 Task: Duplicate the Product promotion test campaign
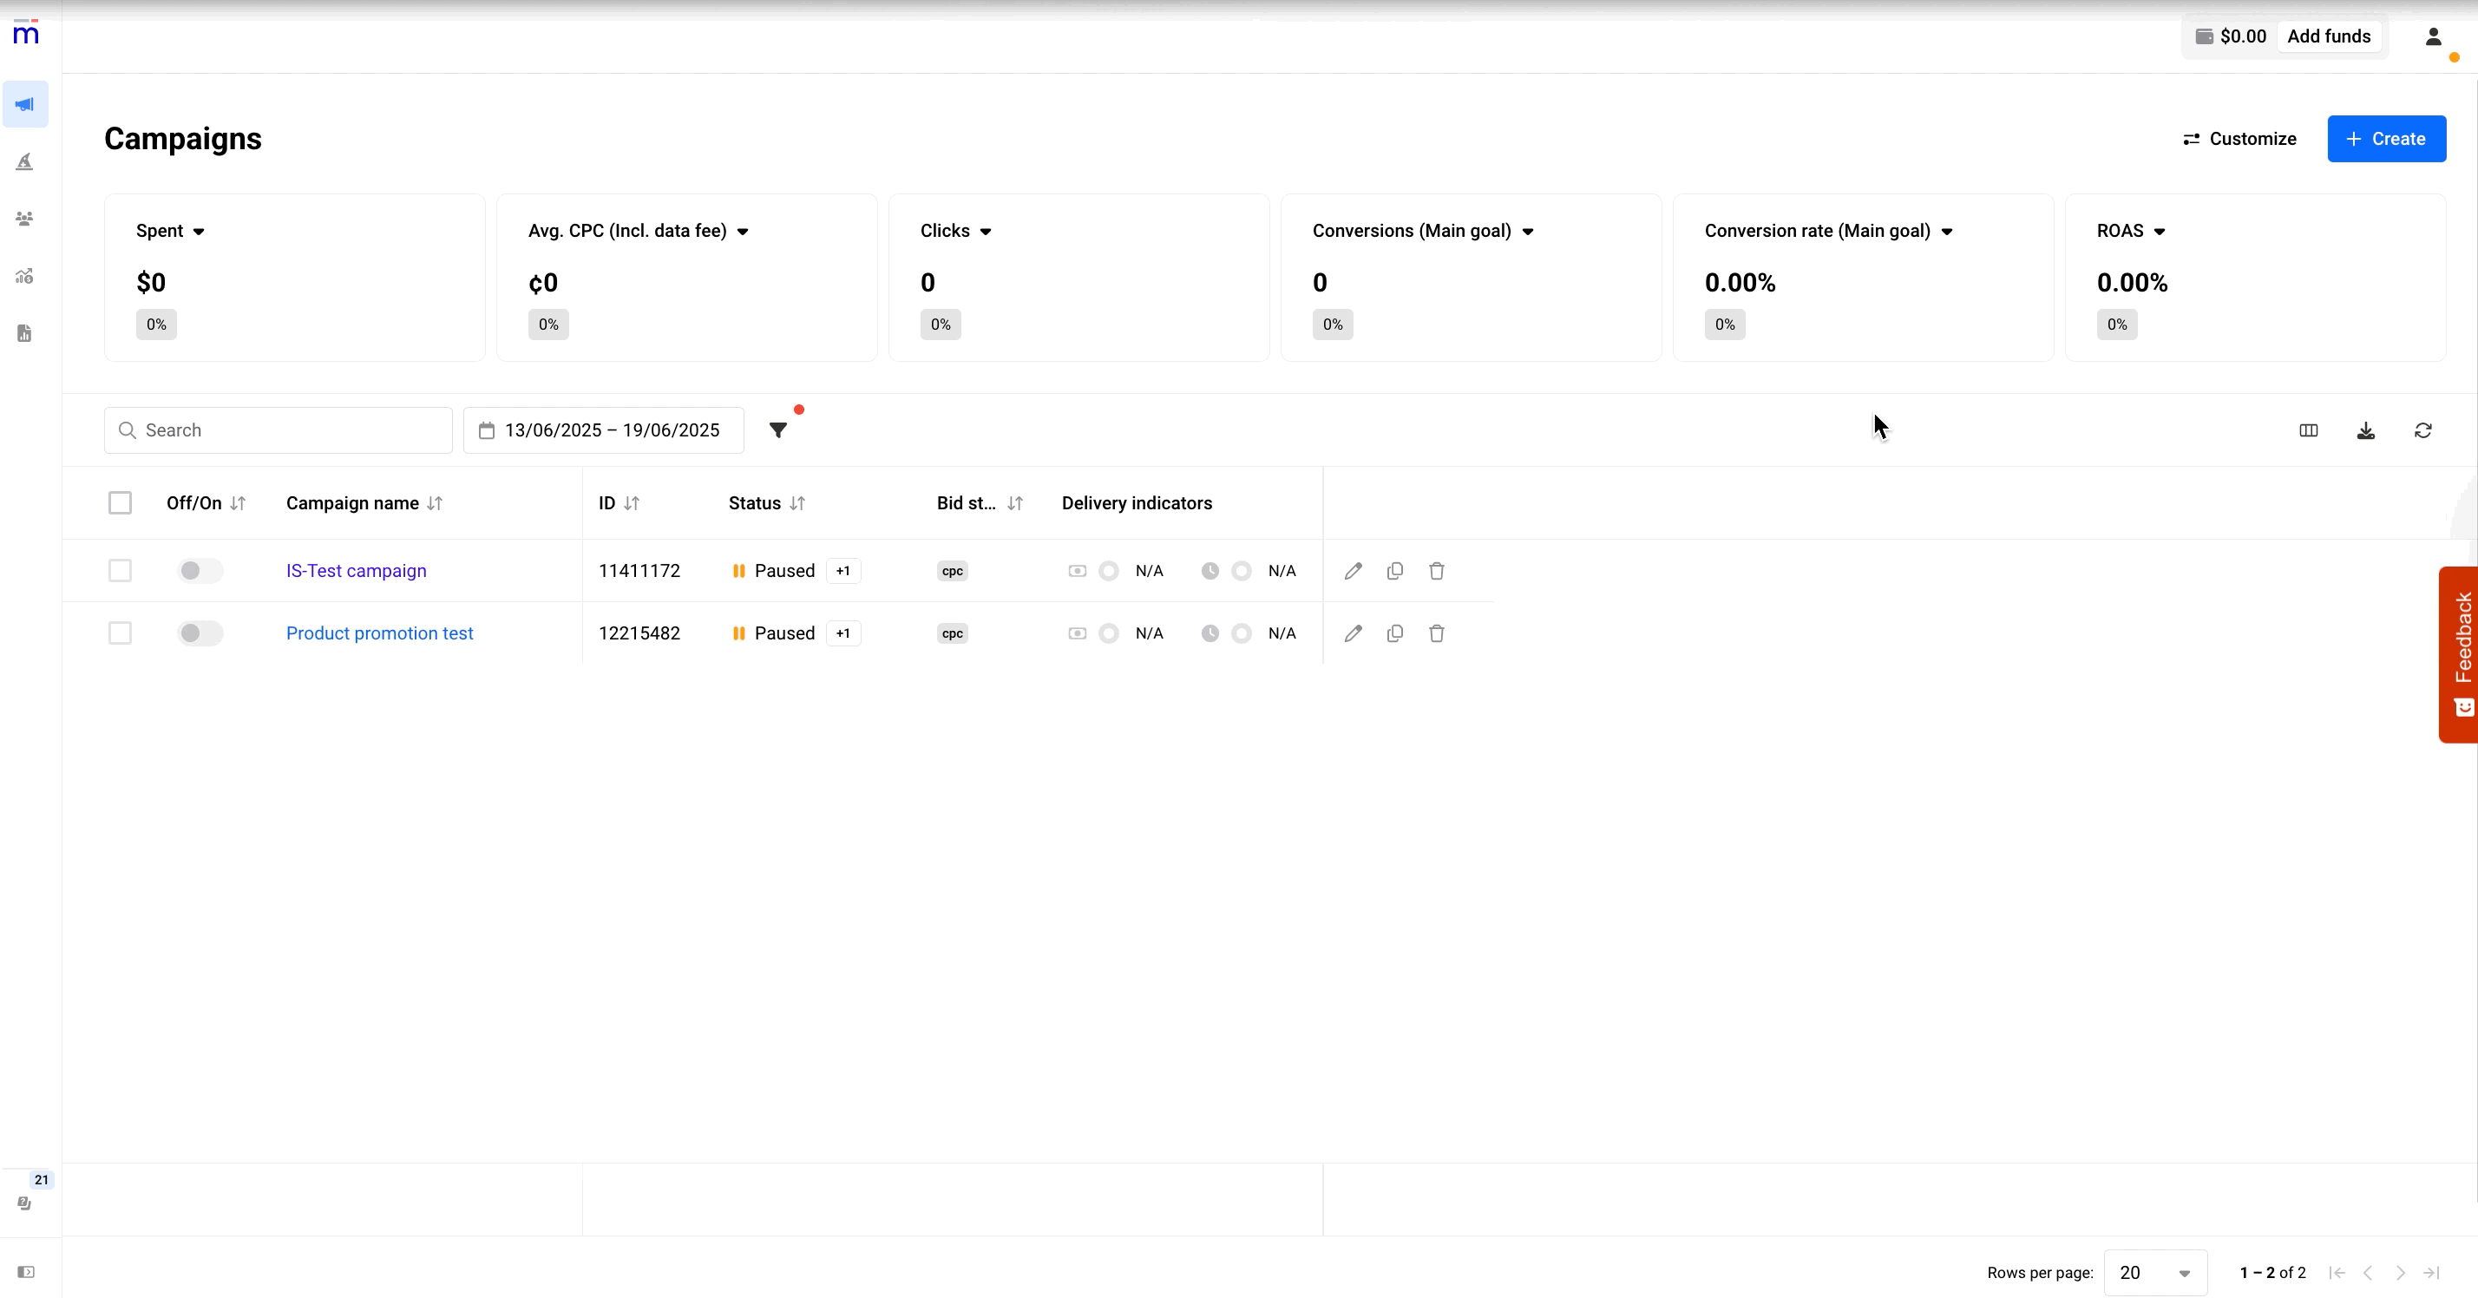(x=1393, y=633)
